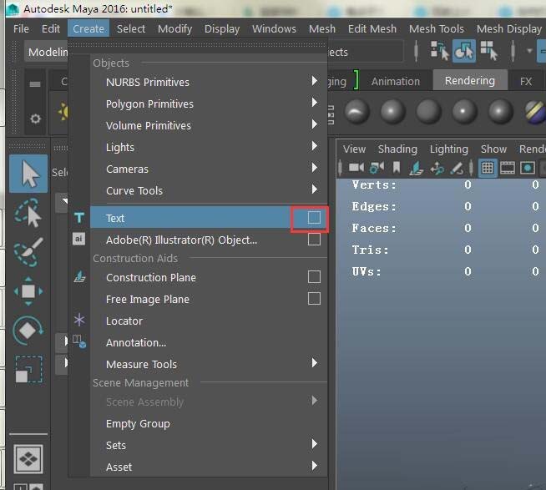
Task: Click the single-perspective layout icon
Action: (x=28, y=459)
